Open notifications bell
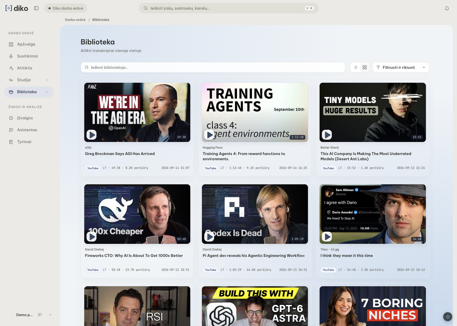Viewport: 457px width, 326px height. coord(447,8)
